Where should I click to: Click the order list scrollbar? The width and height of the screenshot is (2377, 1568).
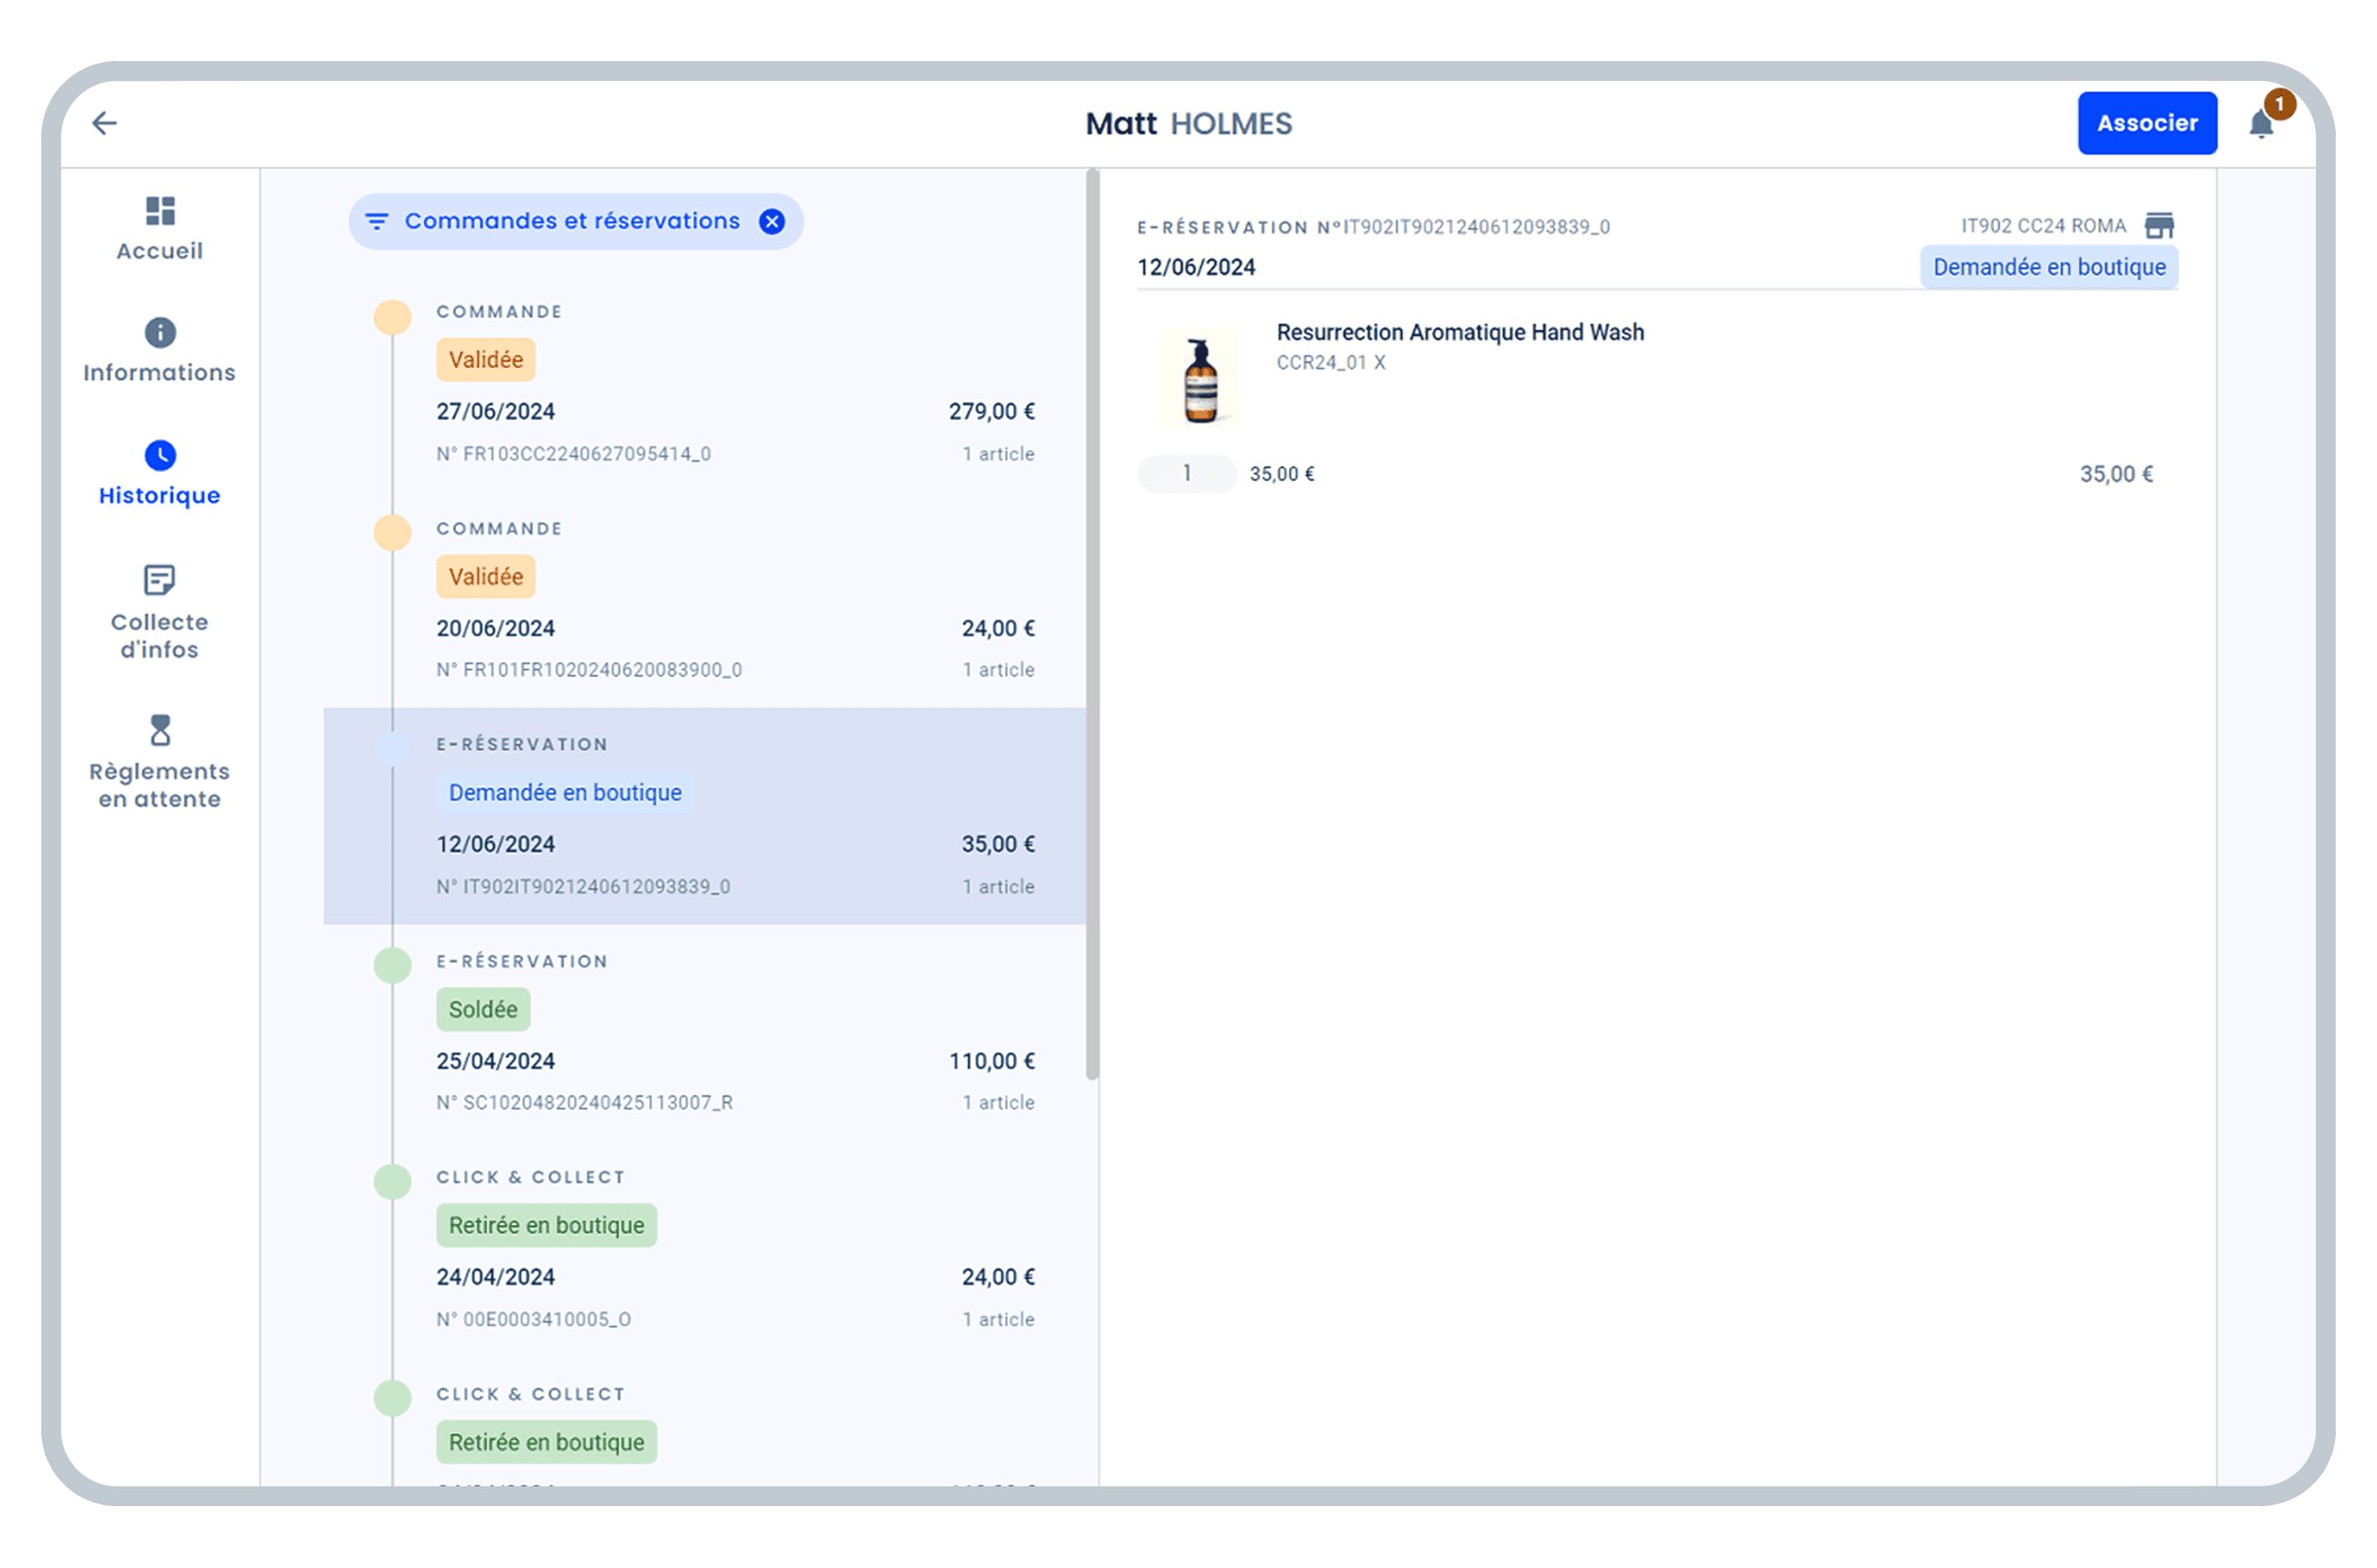pyautogui.click(x=1092, y=625)
